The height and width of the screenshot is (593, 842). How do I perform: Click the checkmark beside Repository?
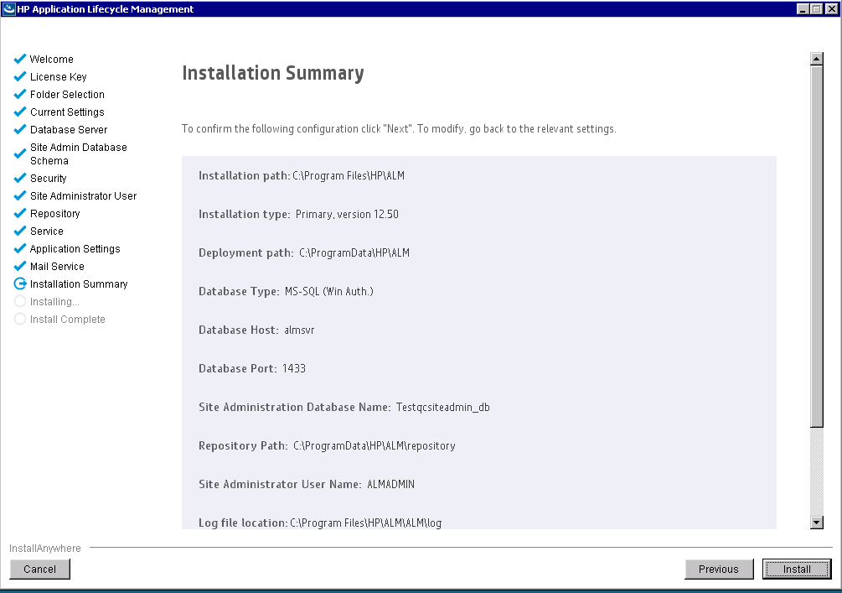[x=20, y=213]
